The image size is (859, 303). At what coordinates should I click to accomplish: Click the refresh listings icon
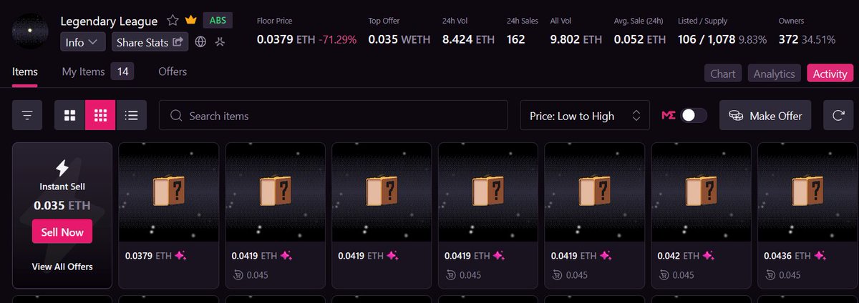coord(838,115)
